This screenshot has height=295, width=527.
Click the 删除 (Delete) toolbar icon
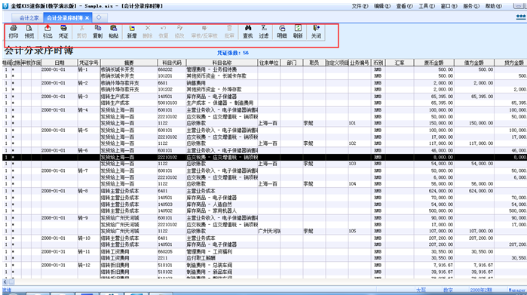pos(148,32)
